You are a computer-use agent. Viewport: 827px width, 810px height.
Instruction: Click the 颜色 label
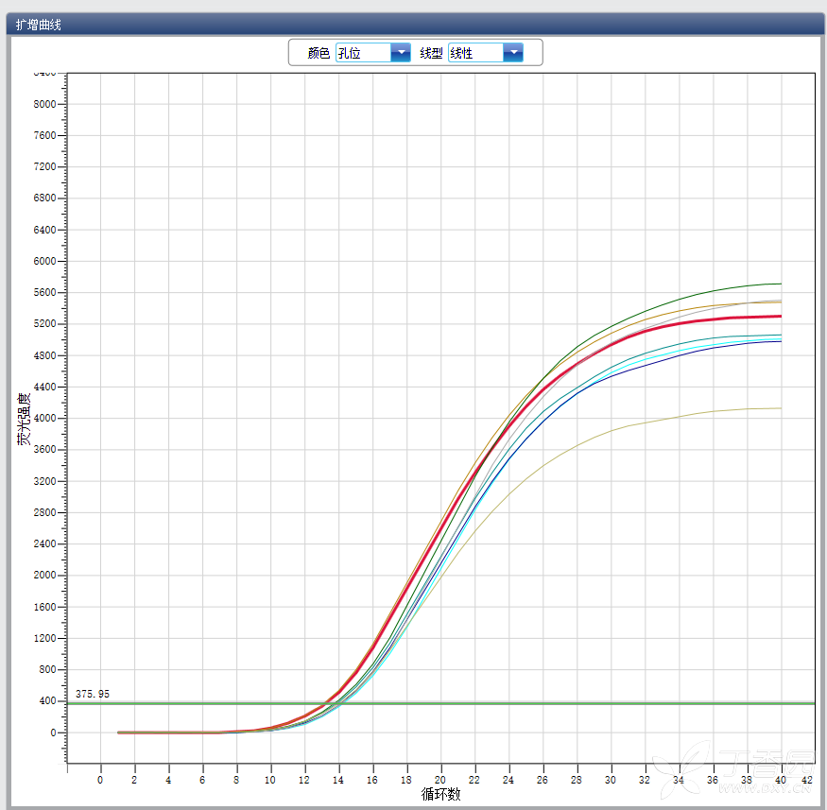pos(319,54)
